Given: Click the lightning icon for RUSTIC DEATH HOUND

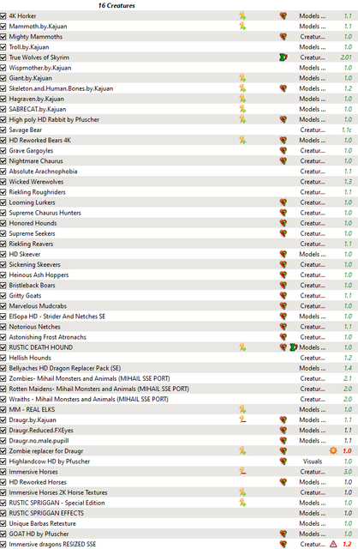Looking at the screenshot, I should [x=242, y=347].
